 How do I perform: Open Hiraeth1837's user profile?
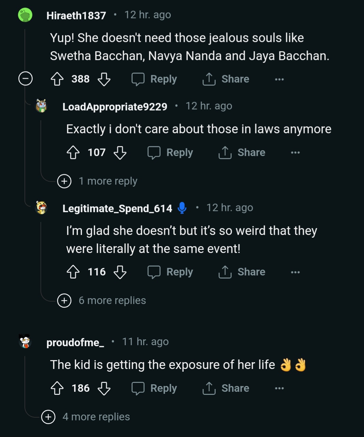[x=76, y=15]
